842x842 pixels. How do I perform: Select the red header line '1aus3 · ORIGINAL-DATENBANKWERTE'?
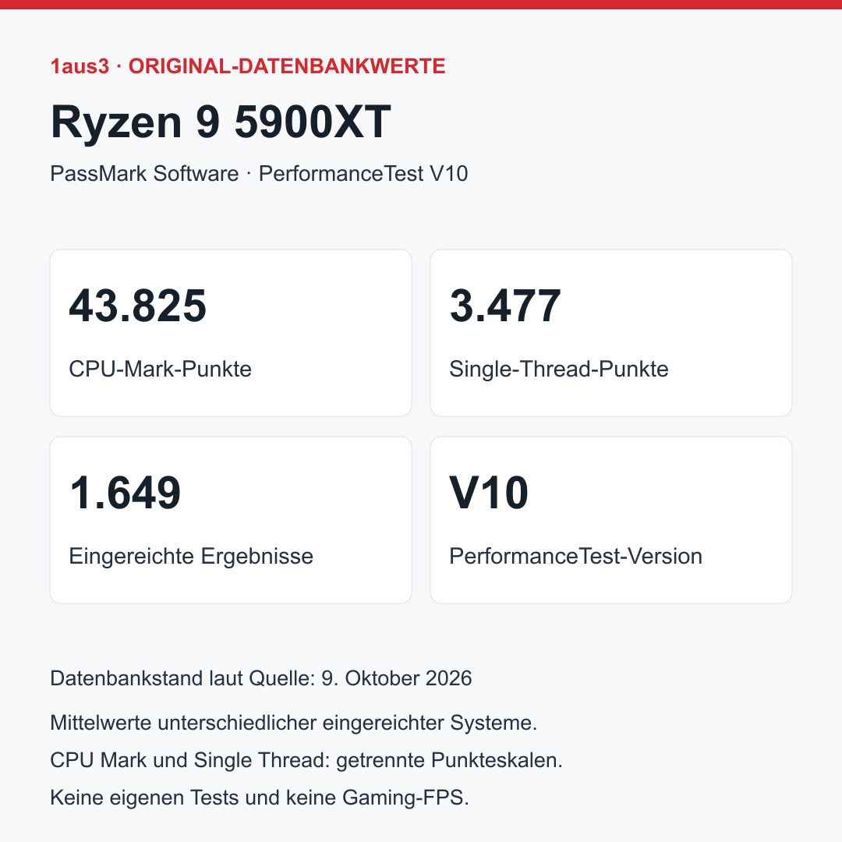[248, 66]
